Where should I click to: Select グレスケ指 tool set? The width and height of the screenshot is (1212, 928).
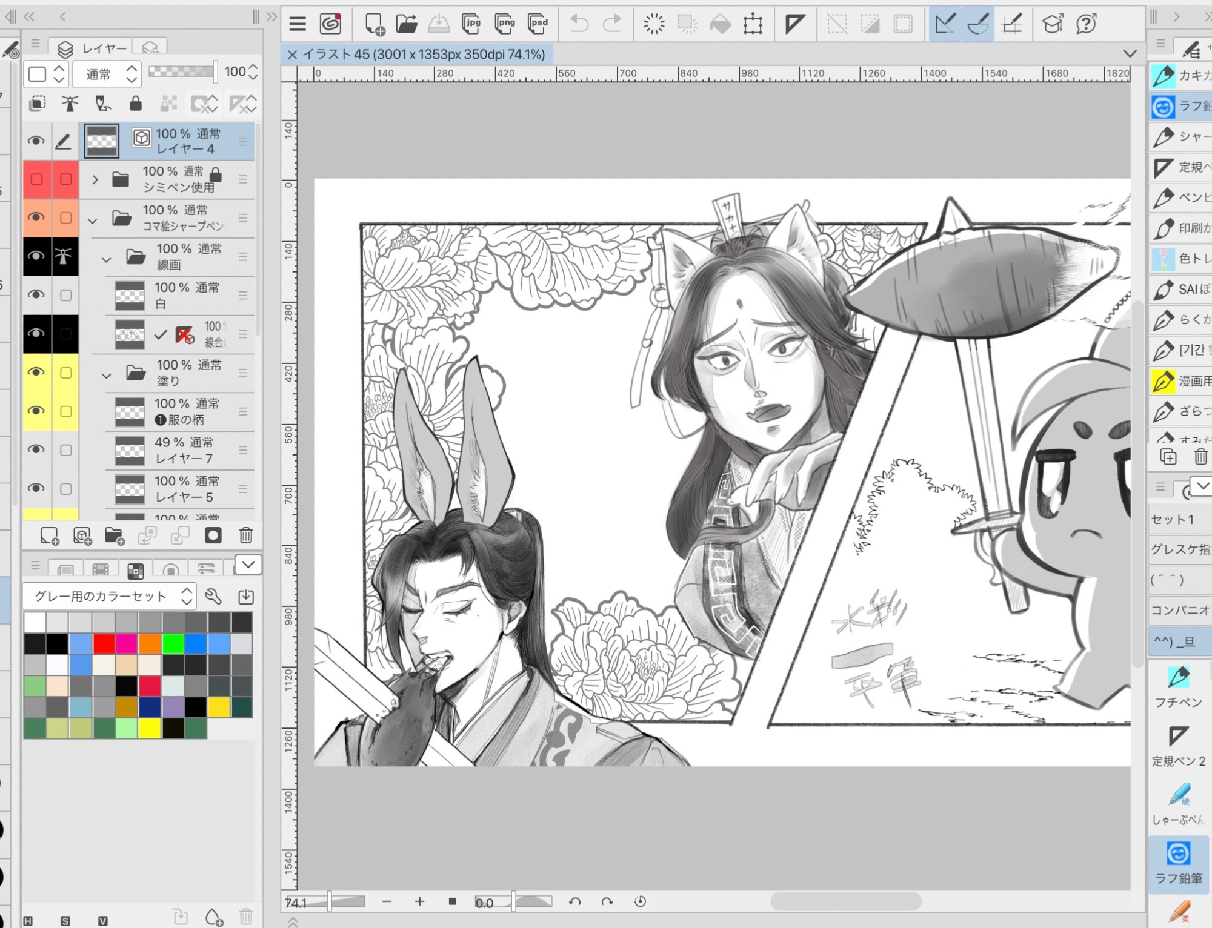[x=1180, y=549]
